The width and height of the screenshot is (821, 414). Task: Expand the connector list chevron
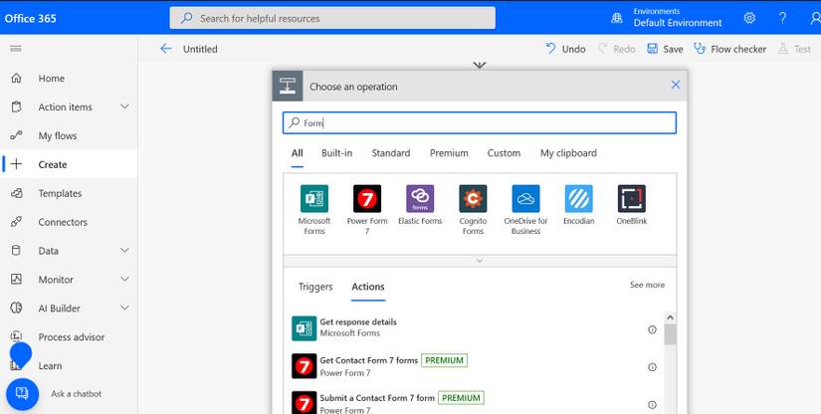480,261
